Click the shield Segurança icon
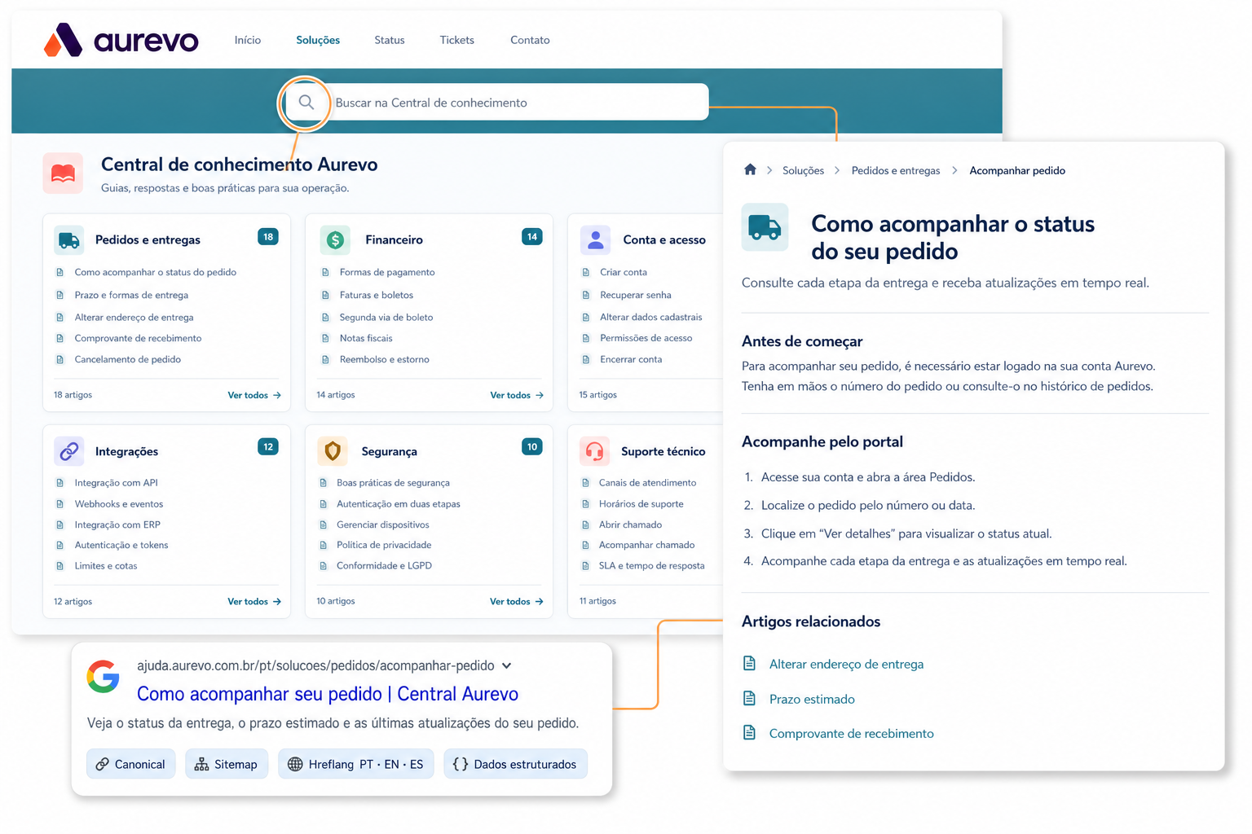The height and width of the screenshot is (834, 1252). [333, 450]
